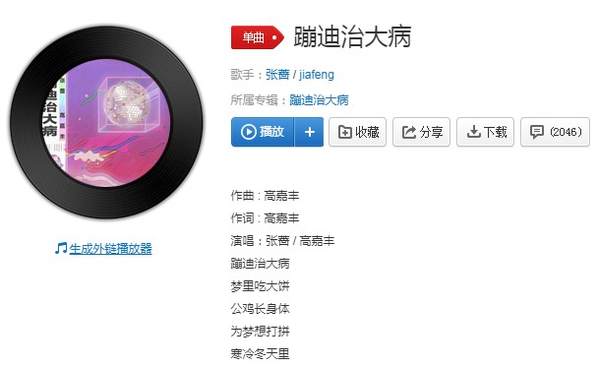
Task: Click the vinyl record album cover
Action: (106, 122)
